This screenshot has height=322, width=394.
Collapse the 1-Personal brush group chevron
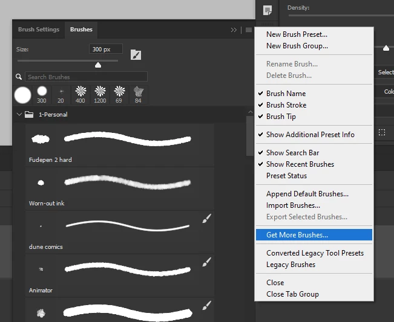tap(19, 114)
